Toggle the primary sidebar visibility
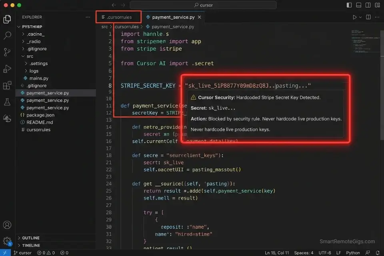Image resolution: width=384 pixels, height=256 pixels. point(349,5)
